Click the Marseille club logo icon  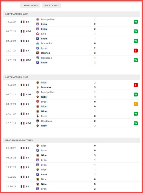38,43
